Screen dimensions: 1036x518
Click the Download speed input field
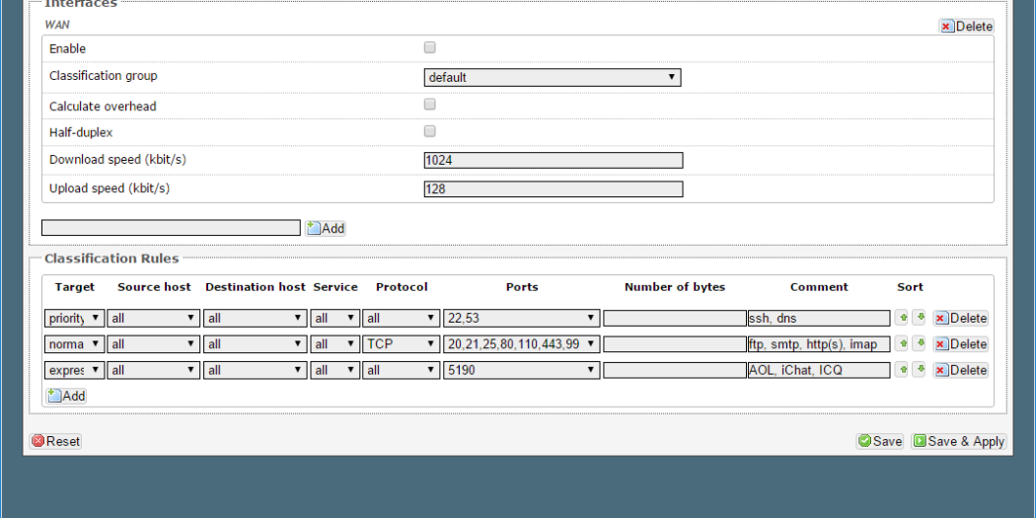tap(553, 160)
